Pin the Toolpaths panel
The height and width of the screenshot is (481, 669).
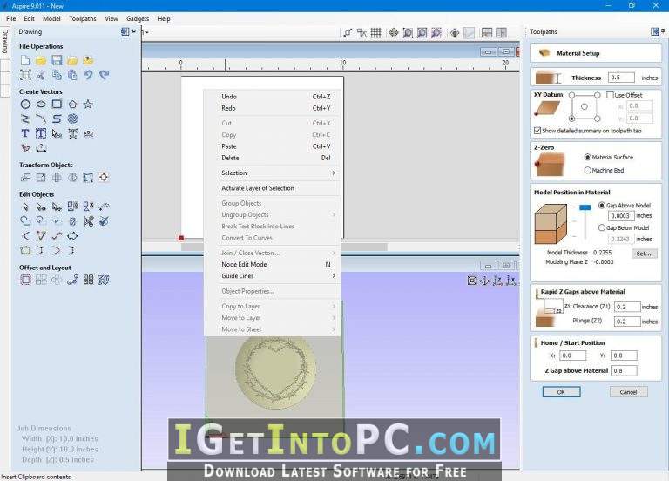663,31
